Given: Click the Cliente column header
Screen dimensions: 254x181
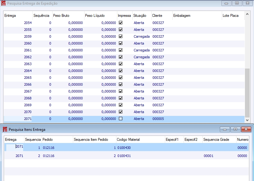Looking at the screenshot, I should 162,16.
